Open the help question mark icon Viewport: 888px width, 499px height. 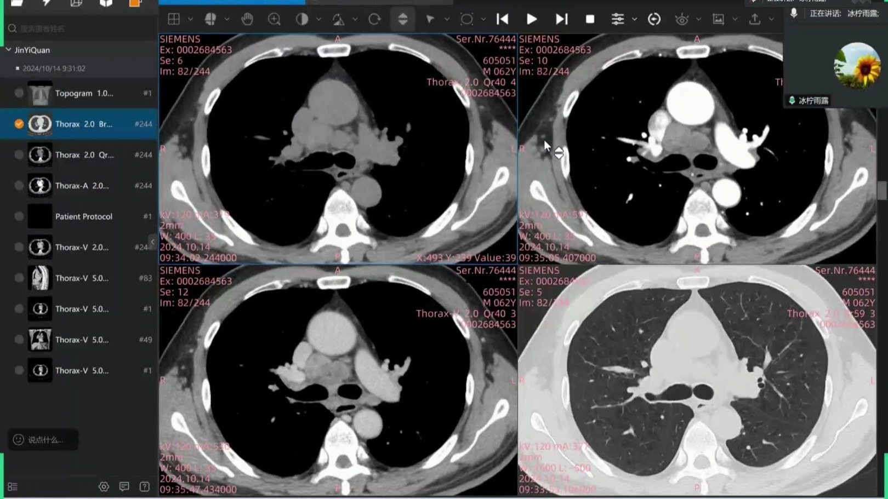(145, 486)
